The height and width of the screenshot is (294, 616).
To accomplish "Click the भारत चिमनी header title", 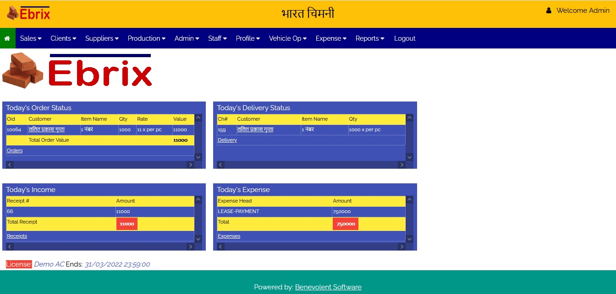I will [308, 14].
